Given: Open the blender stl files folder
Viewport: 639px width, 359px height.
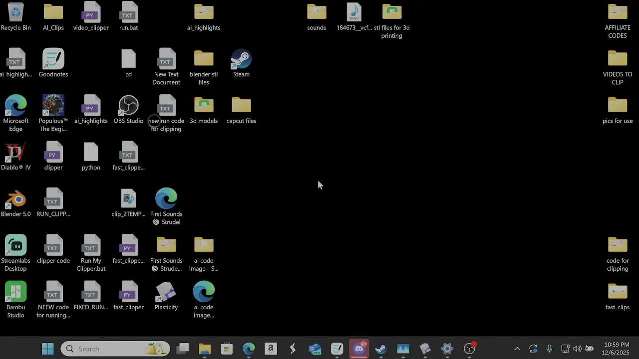Looking at the screenshot, I should [204, 67].
